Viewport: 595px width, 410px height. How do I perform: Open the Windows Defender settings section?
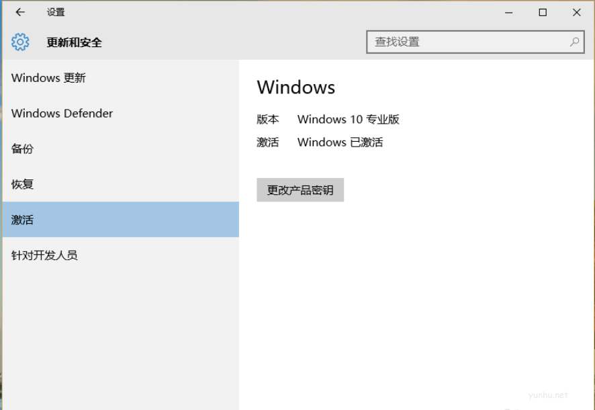(62, 114)
